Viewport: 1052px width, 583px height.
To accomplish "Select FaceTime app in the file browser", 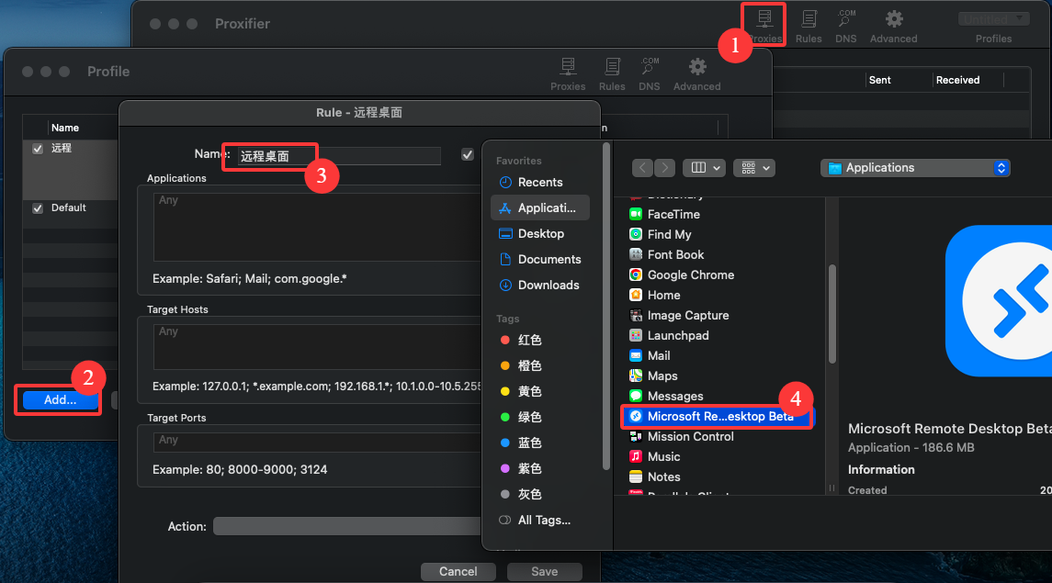I will pos(673,214).
